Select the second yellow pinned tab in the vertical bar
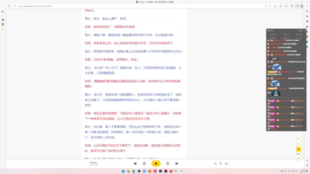Image resolution: width=310 pixels, height=174 pixels. point(3,24)
